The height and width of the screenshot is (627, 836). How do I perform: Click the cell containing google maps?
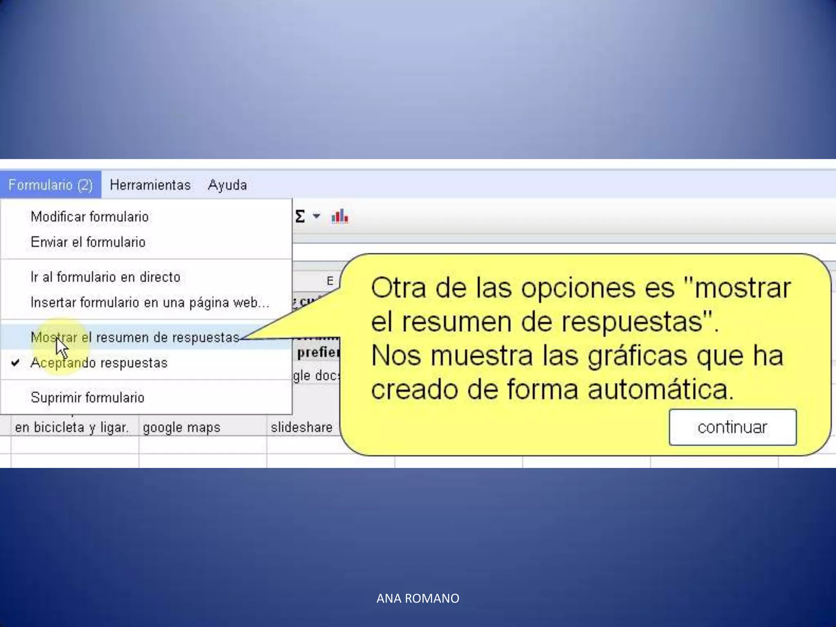(x=182, y=427)
